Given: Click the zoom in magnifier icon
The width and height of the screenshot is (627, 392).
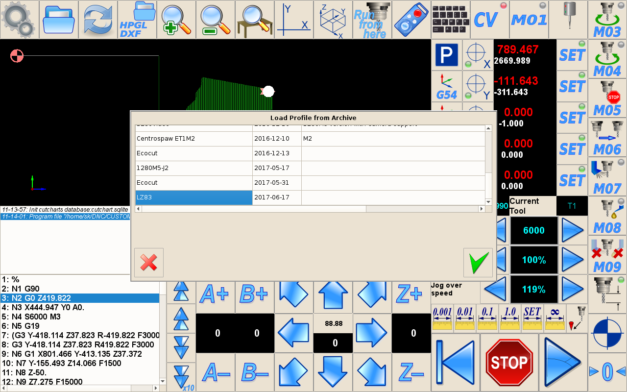Looking at the screenshot, I should tap(176, 20).
